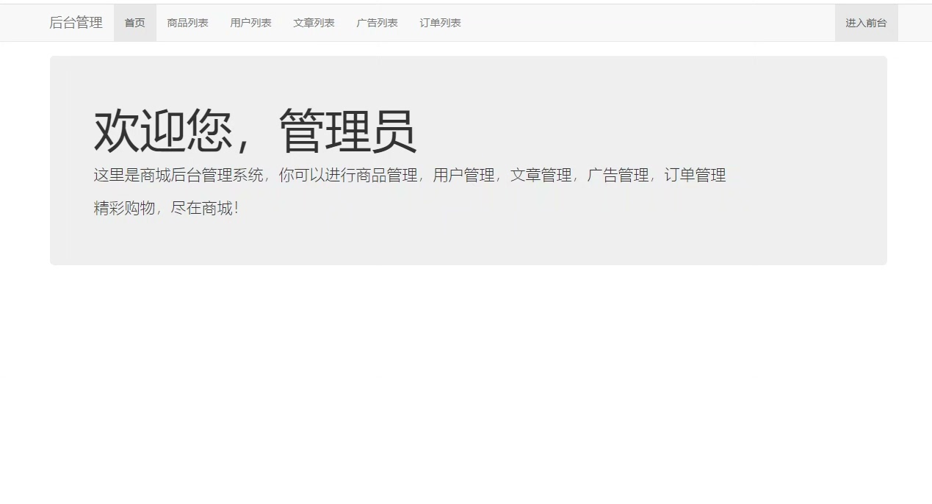Switch to the 广告列表 page
Screen dimensions: 932x504
point(378,23)
